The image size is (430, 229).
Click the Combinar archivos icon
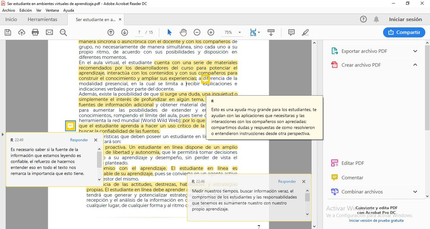coord(334,192)
